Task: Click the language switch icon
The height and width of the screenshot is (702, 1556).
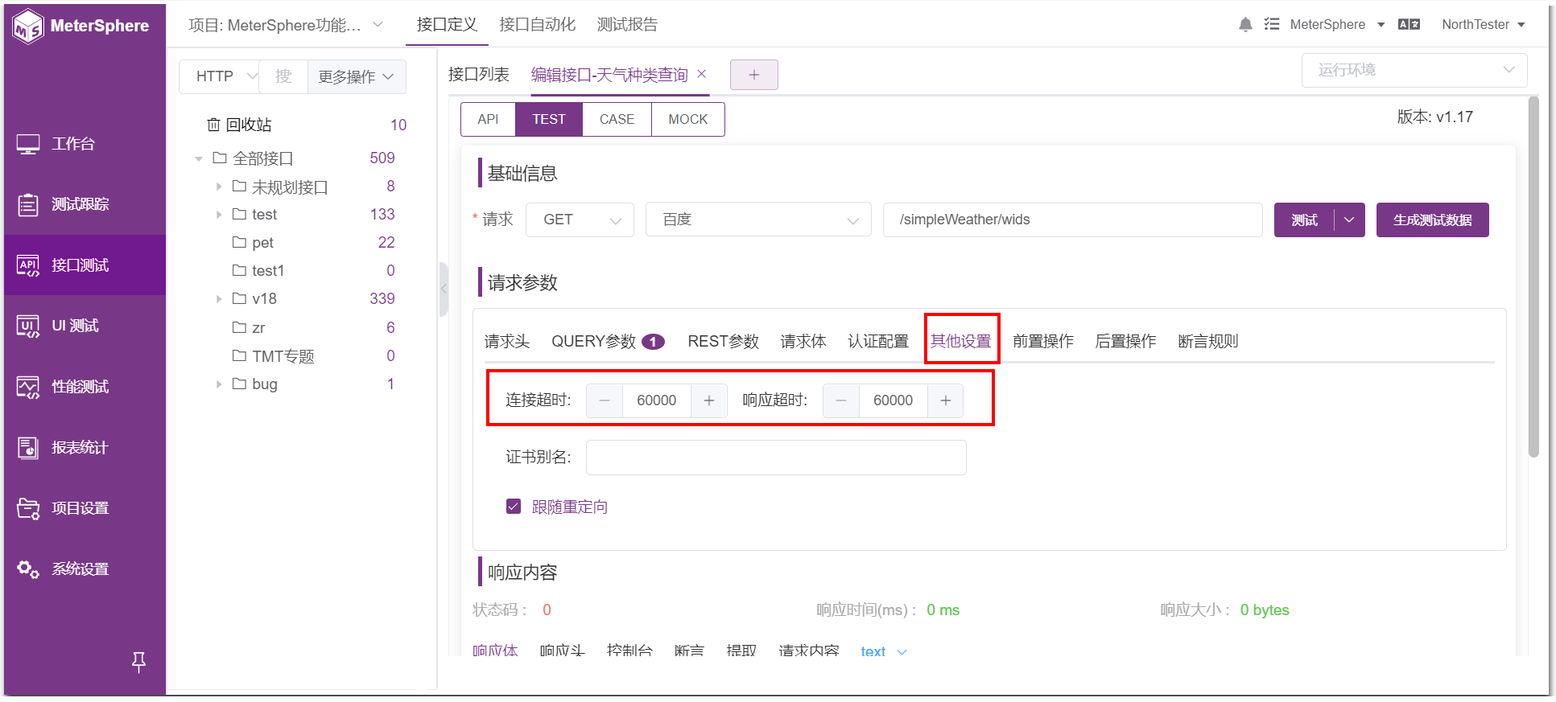Action: pyautogui.click(x=1409, y=24)
